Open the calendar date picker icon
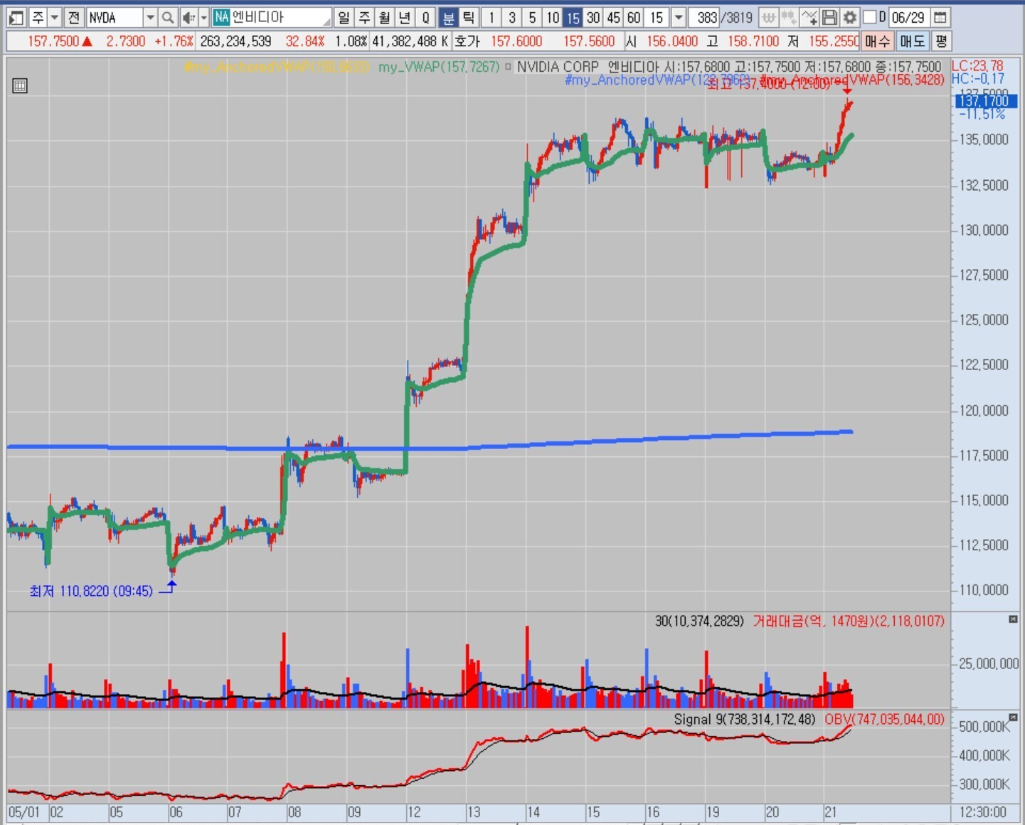This screenshot has height=825, width=1025. [940, 17]
